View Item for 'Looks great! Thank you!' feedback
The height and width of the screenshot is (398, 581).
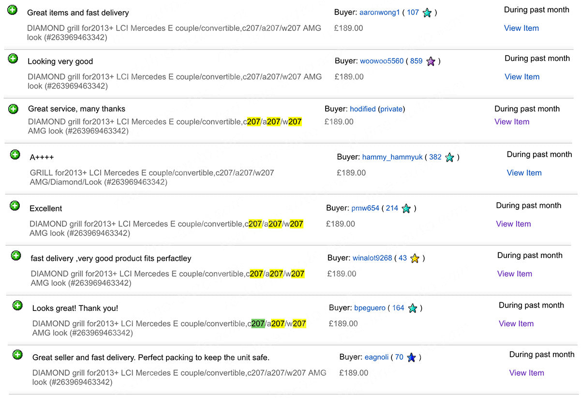(x=516, y=324)
